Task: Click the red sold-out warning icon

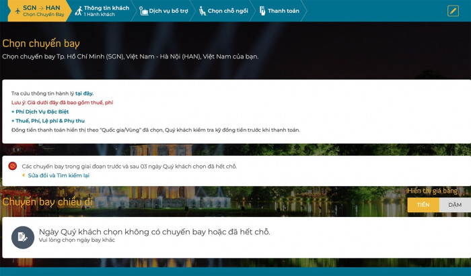Action: (x=13, y=166)
